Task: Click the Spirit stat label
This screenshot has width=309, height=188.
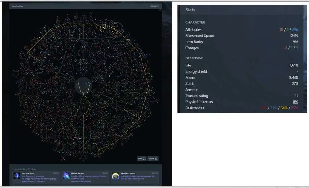Action: point(190,84)
